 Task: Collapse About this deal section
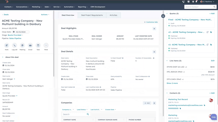point(3,57)
